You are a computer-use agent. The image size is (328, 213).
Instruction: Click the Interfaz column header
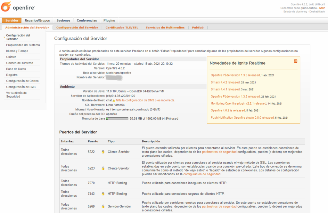click(67, 141)
